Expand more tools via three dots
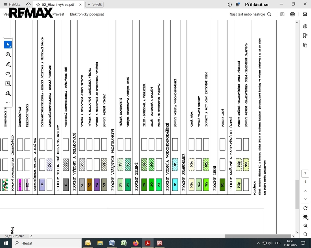The height and width of the screenshot is (248, 311). point(8,102)
